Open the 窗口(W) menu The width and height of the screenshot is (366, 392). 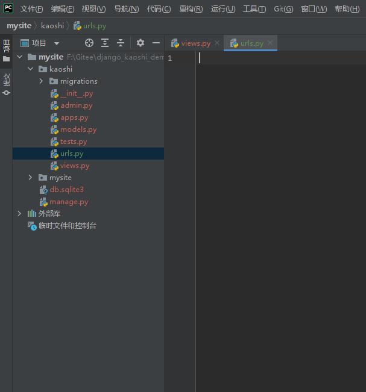tap(314, 9)
